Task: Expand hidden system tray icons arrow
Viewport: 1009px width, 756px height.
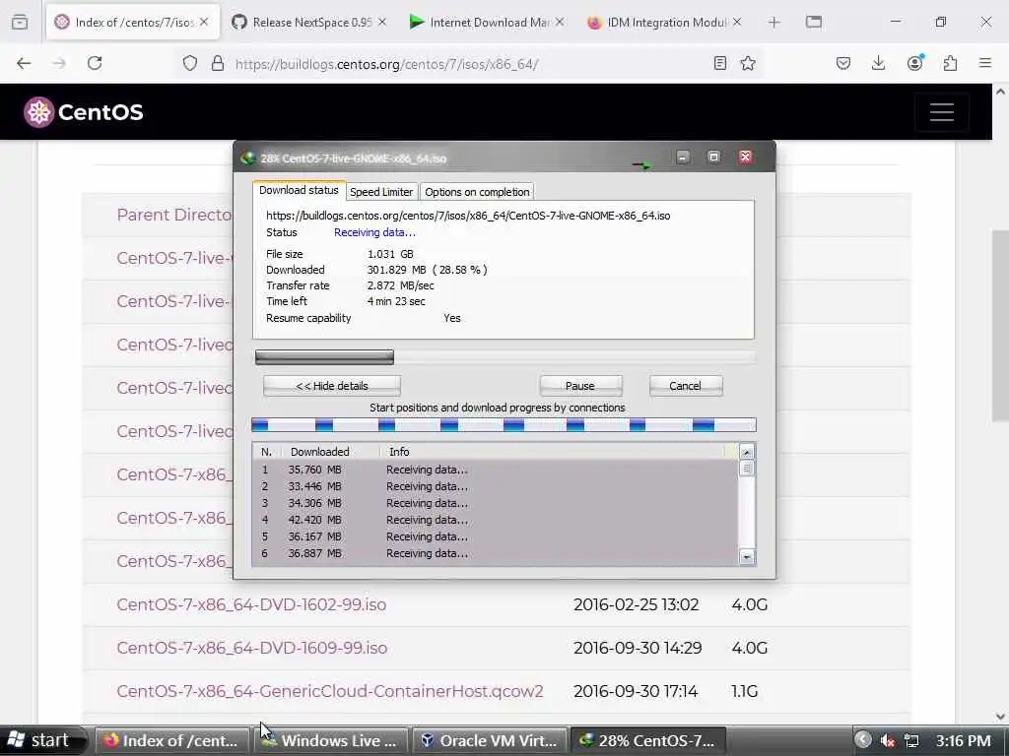Action: (x=863, y=740)
